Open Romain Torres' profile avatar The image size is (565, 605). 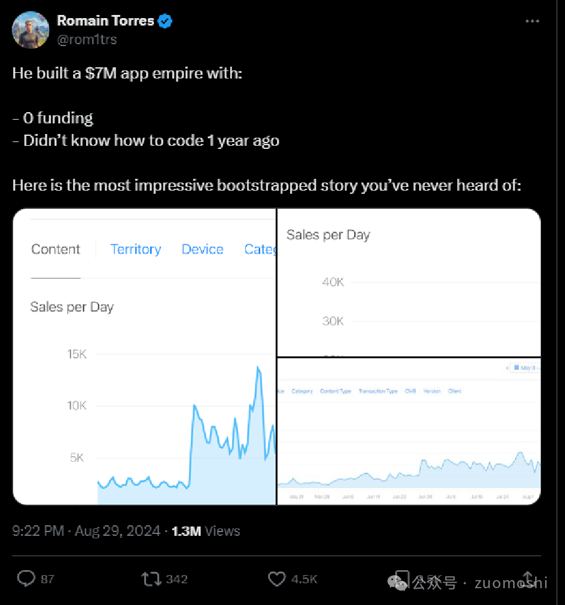pos(31,29)
